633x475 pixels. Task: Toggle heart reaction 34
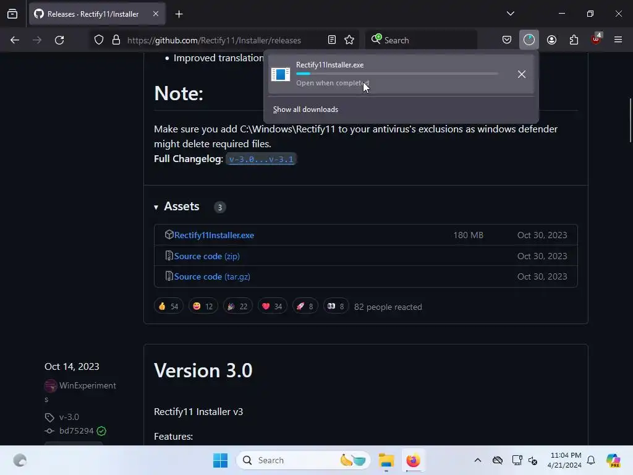coord(272,306)
